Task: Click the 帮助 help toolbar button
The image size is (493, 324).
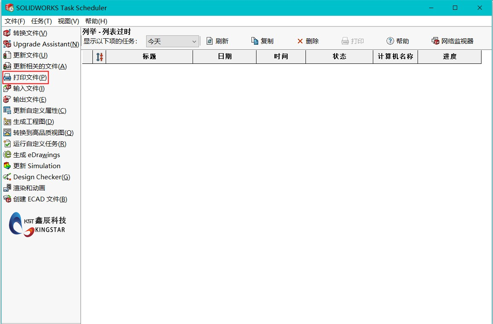Action: [398, 41]
